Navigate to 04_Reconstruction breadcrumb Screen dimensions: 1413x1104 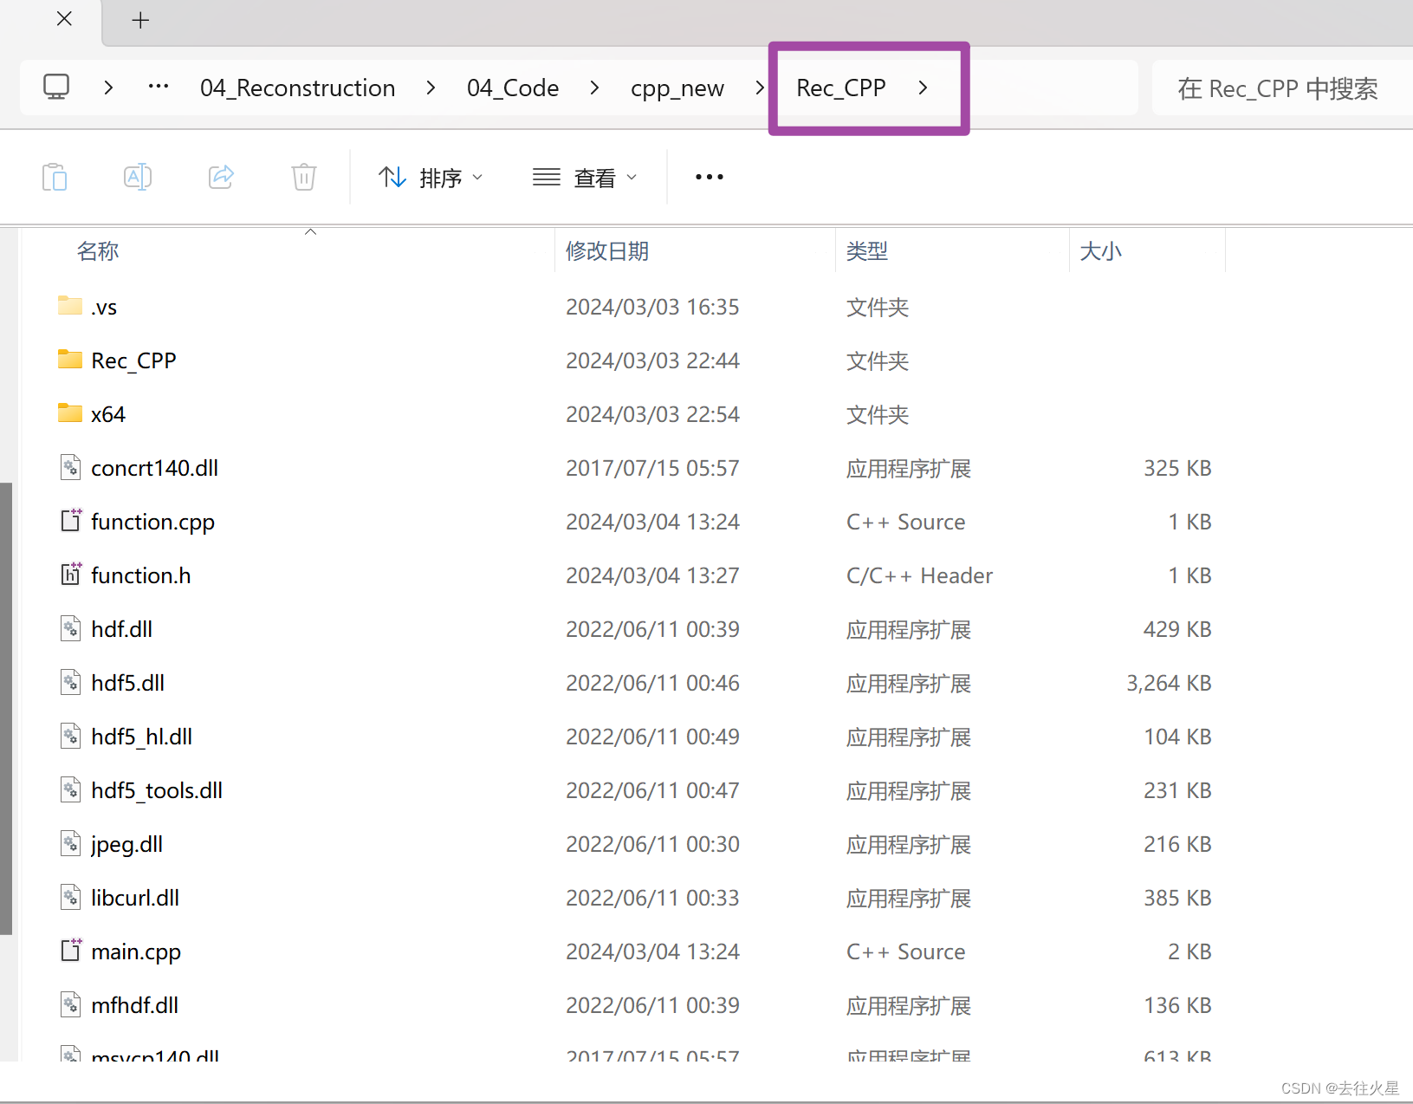[x=297, y=88]
